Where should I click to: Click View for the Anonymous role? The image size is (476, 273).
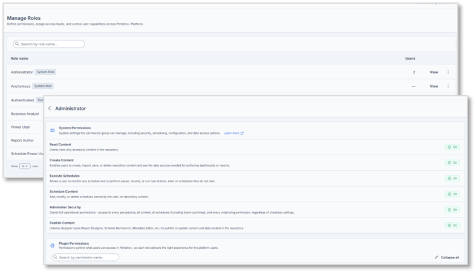pos(434,86)
